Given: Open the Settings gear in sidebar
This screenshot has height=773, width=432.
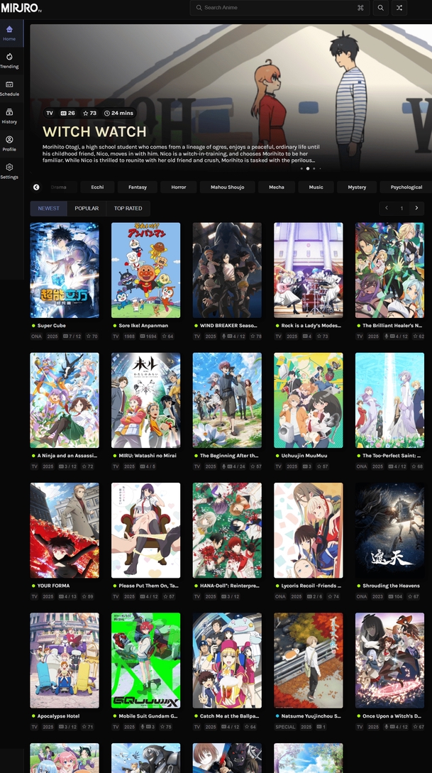Looking at the screenshot, I should click(x=9, y=167).
